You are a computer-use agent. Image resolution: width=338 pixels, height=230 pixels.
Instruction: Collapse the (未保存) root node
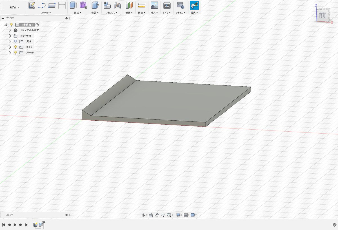[x=6, y=25]
